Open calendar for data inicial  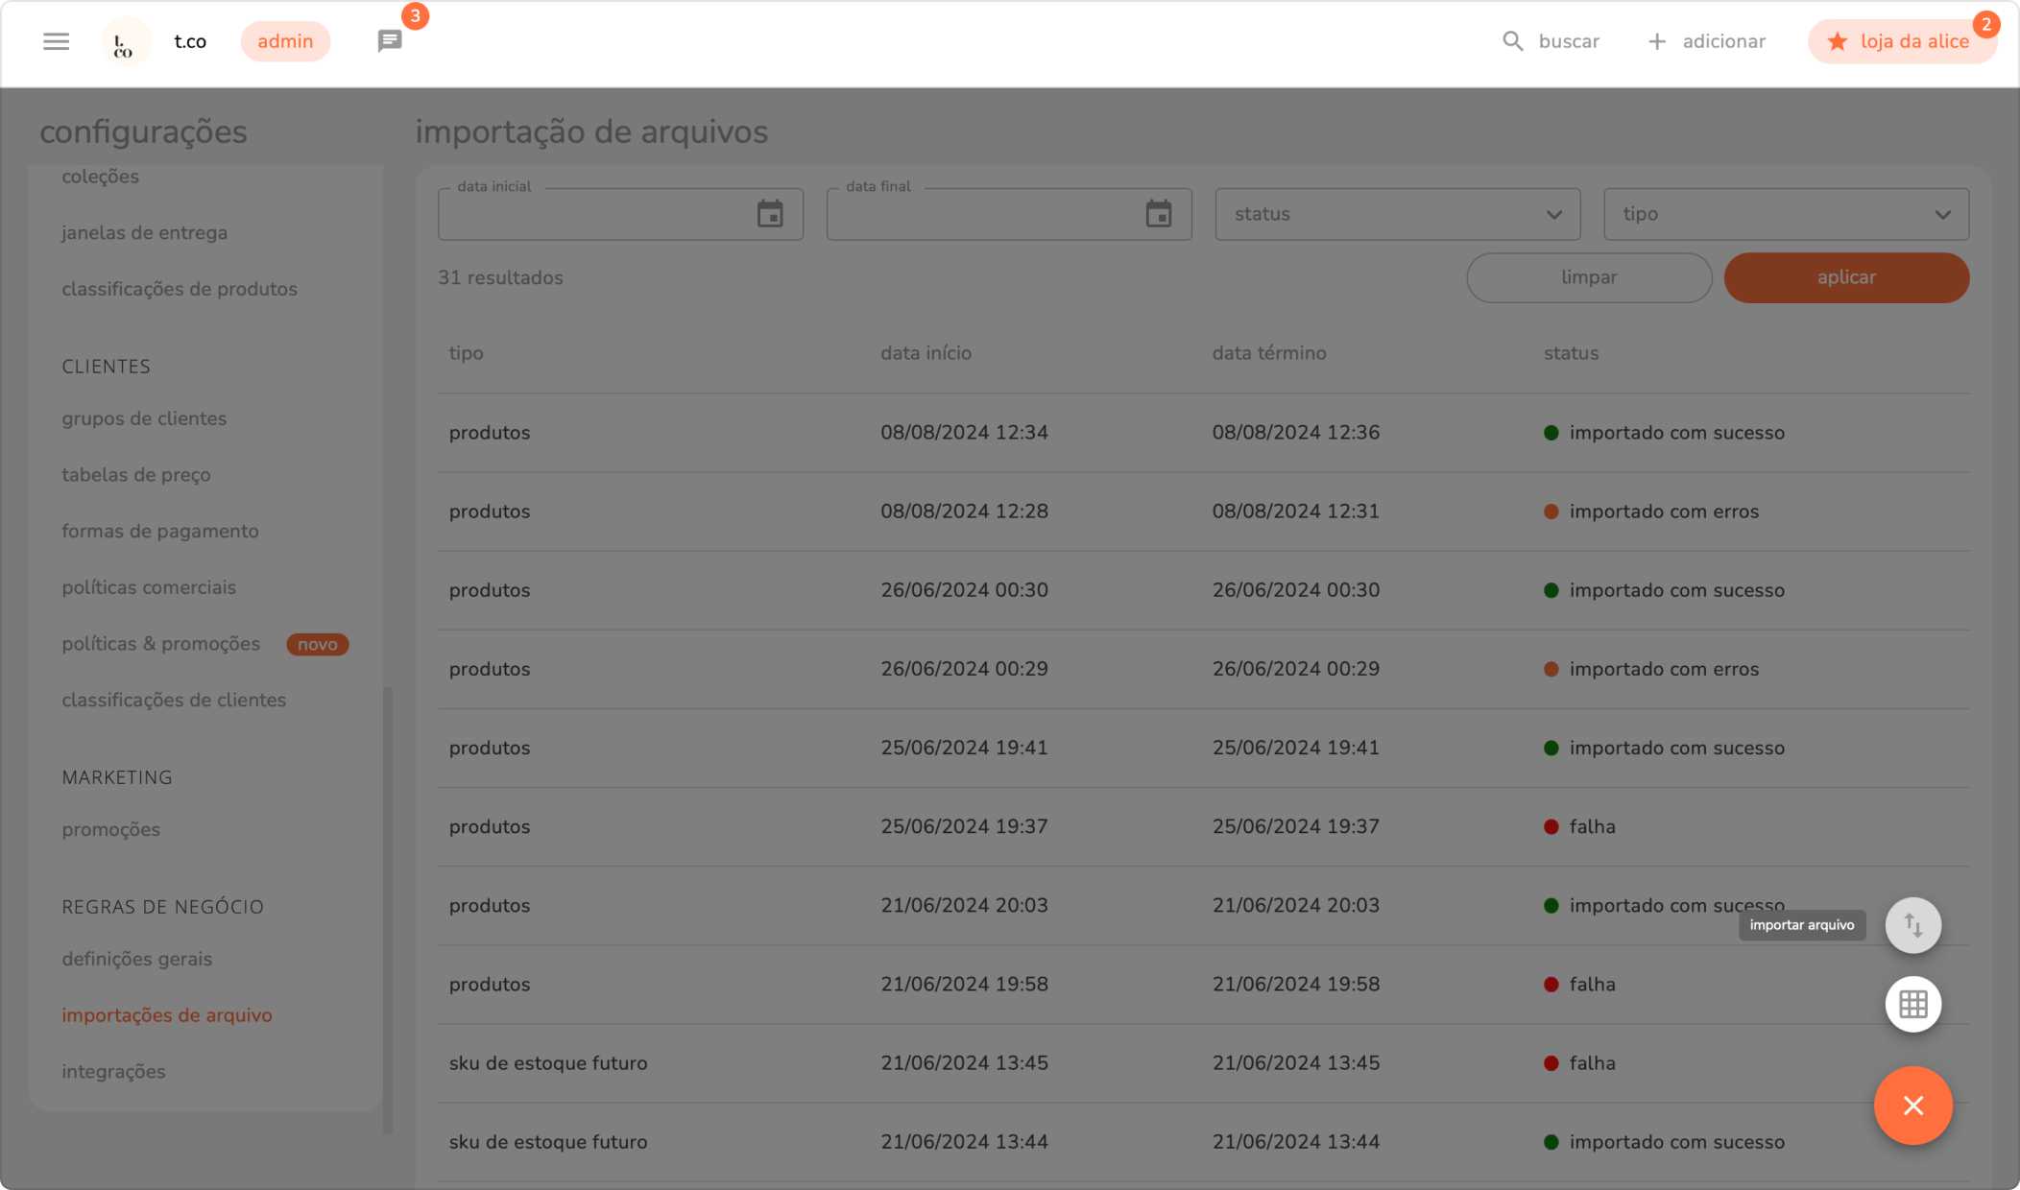point(770,214)
